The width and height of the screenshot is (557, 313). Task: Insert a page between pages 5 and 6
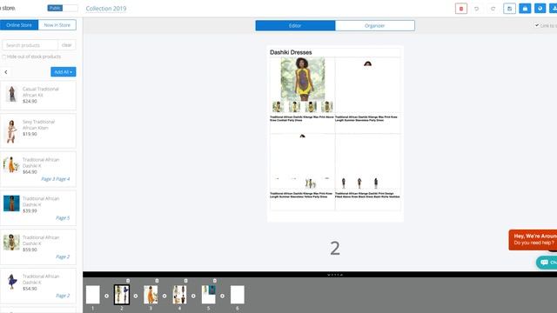(x=223, y=296)
